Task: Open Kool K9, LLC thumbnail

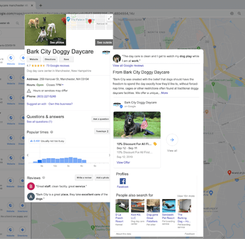Action: (x=138, y=206)
